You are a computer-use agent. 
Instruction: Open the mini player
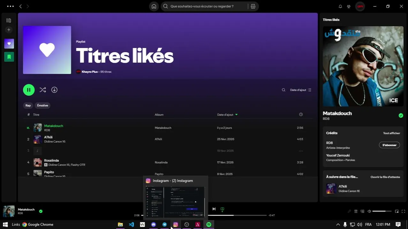pyautogui.click(x=397, y=212)
